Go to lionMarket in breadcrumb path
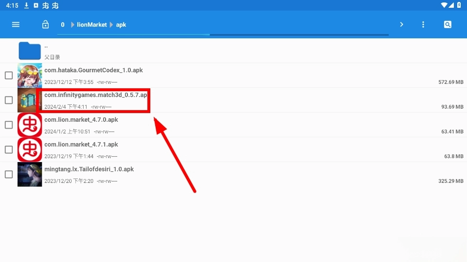 tap(91, 25)
